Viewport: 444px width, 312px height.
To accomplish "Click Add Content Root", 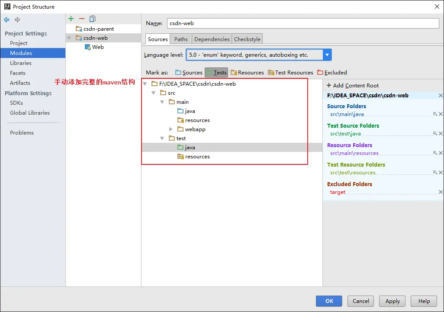I will [x=353, y=85].
